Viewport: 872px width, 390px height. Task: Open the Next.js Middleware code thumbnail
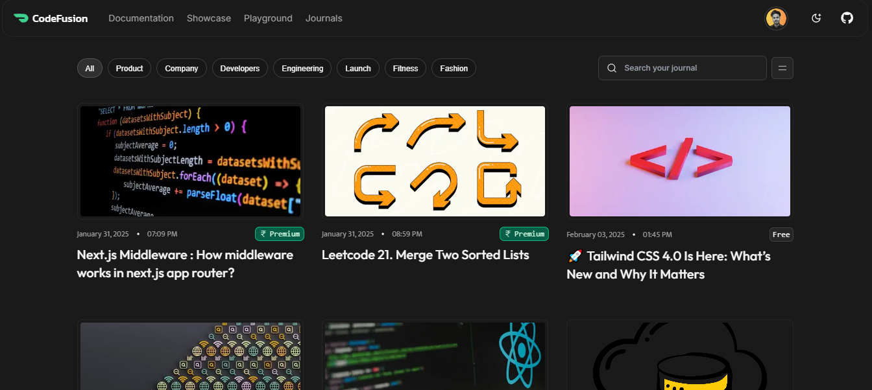(190, 161)
